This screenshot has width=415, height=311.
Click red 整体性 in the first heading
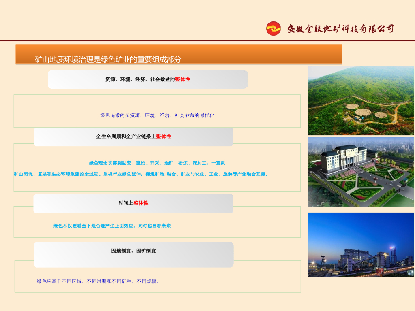click(x=183, y=79)
